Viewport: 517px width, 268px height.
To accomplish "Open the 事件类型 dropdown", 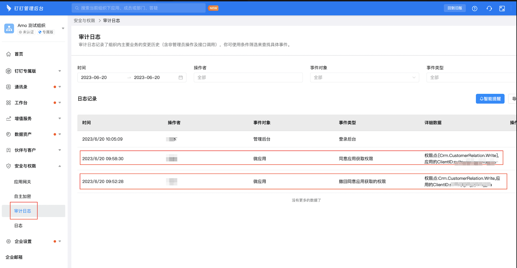I will pyautogui.click(x=471, y=77).
